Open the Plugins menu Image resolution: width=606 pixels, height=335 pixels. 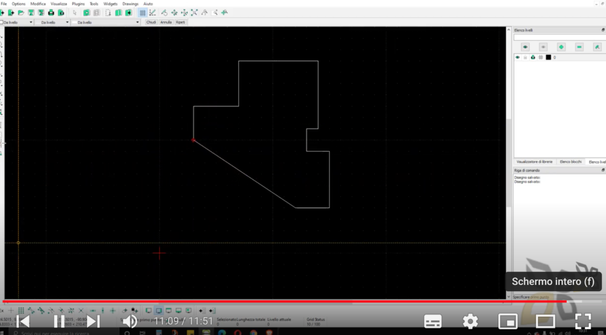[x=78, y=4]
